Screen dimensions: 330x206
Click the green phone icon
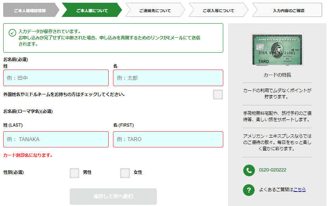point(249,170)
